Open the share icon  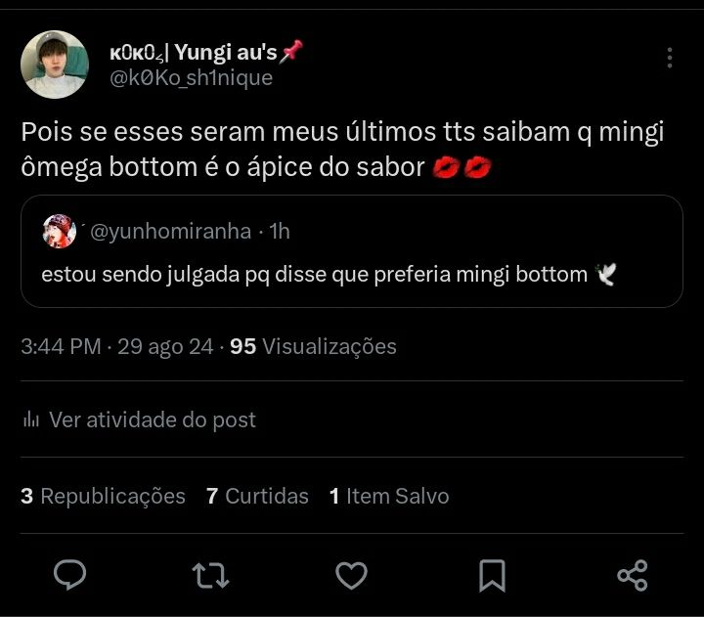coord(633,575)
